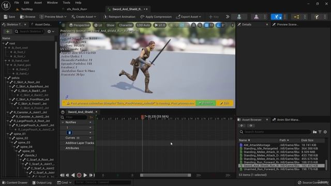The width and height of the screenshot is (331, 186).
Task: Add a Key with the plus Key button
Action: [x=214, y=17]
